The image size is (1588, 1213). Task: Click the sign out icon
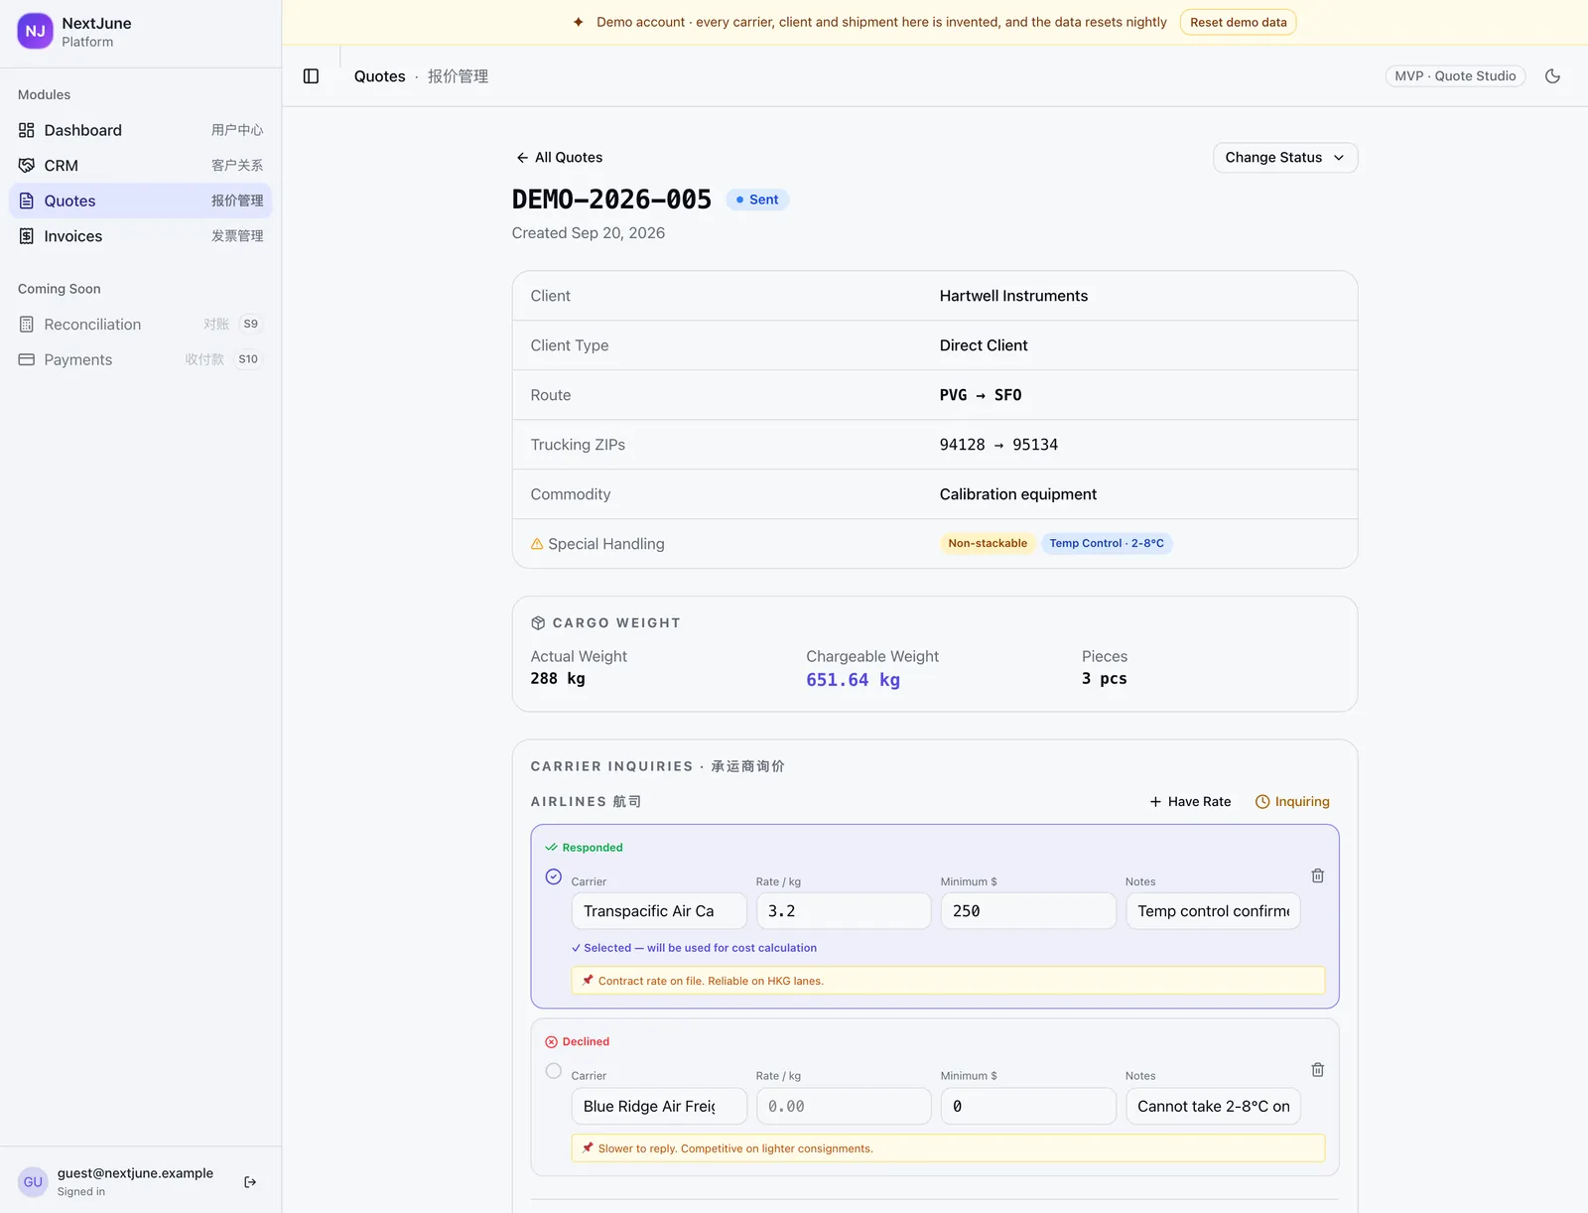click(250, 1182)
